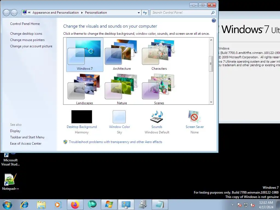Screen dimensions: 280x210
Task: Click the theme list scroll down arrow
Action: tap(211, 102)
